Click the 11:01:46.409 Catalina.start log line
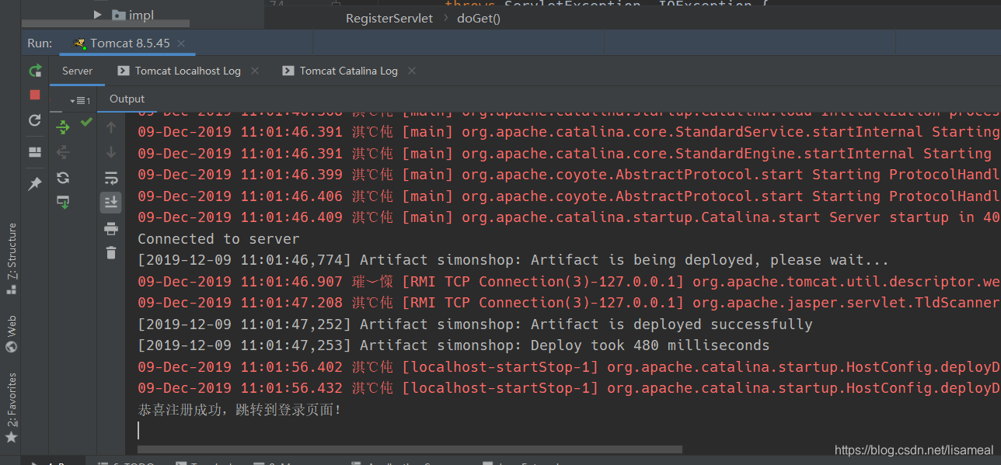Viewport: 1001px width, 465px height. [x=569, y=217]
